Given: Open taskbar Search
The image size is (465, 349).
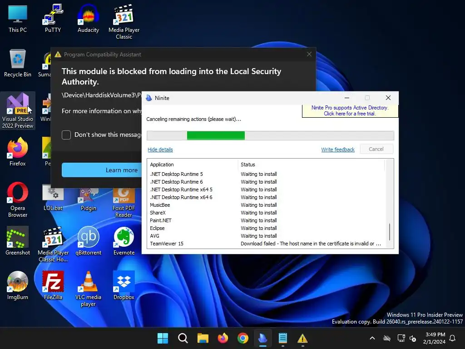Looking at the screenshot, I should tap(183, 338).
